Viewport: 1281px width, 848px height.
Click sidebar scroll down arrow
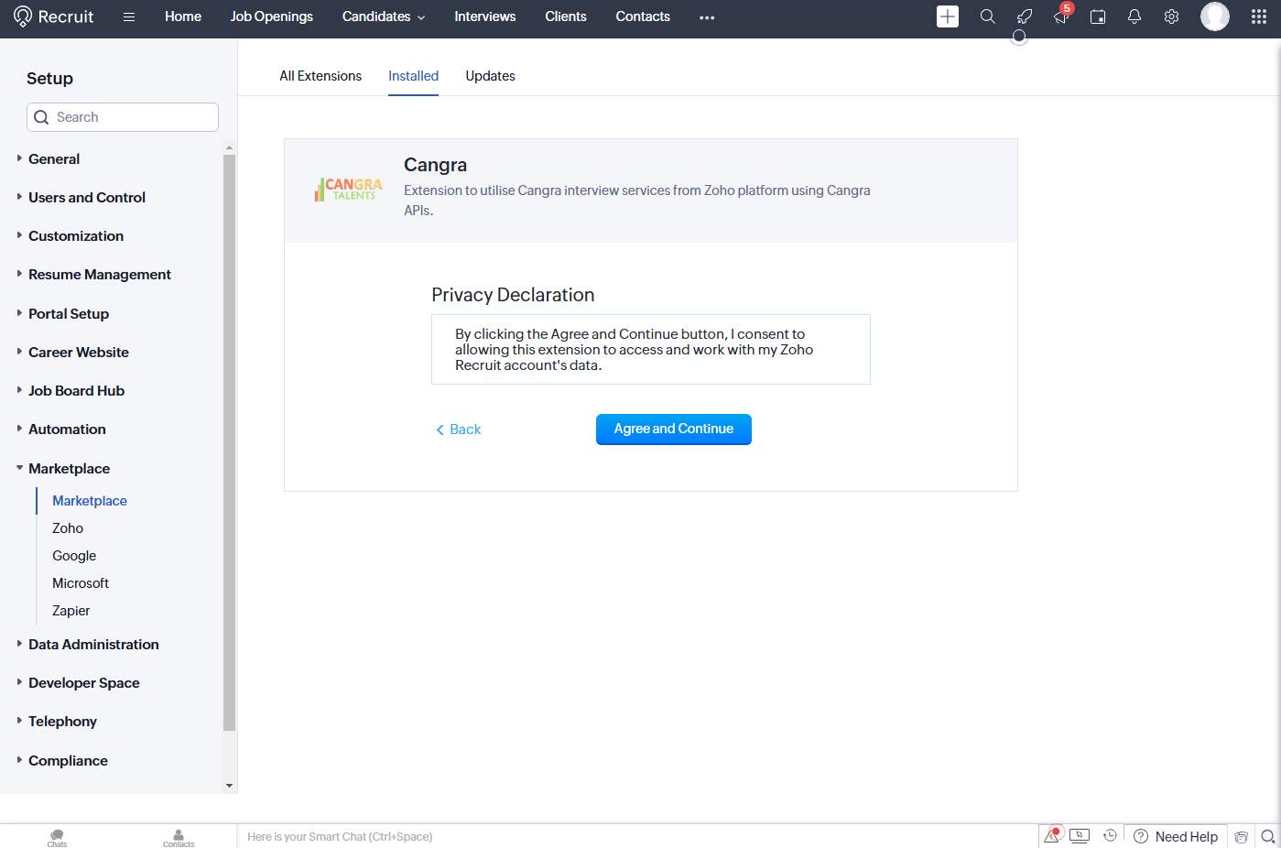coord(229,786)
